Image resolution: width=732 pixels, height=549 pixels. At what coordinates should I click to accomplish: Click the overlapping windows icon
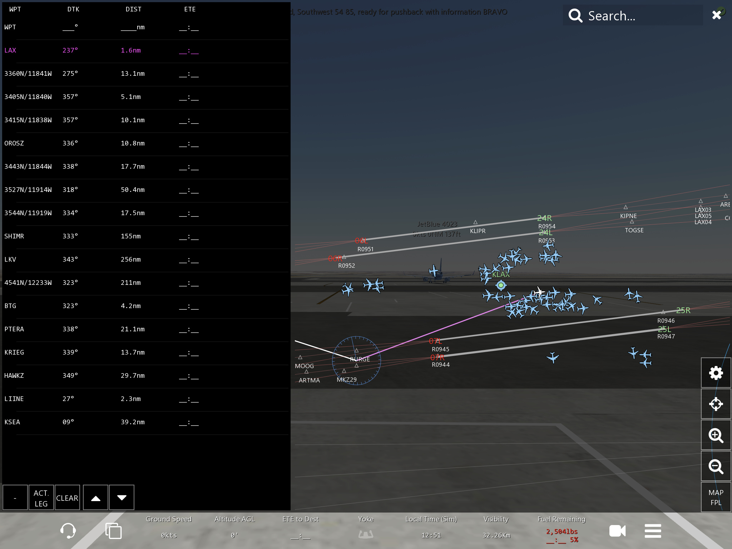113,530
